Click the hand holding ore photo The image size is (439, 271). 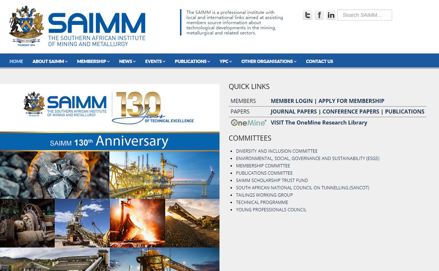coord(55,175)
